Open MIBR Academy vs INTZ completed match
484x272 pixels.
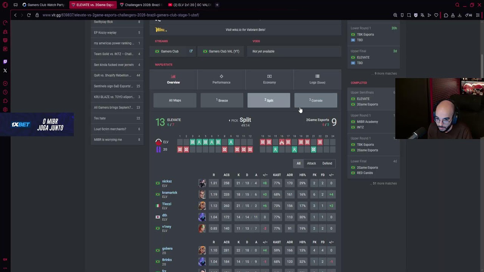click(372, 122)
